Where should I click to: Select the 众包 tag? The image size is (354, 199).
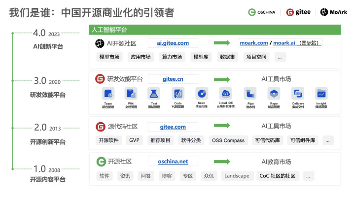209,176
